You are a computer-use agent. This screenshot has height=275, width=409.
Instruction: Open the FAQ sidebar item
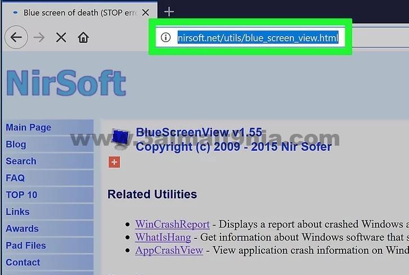15,178
